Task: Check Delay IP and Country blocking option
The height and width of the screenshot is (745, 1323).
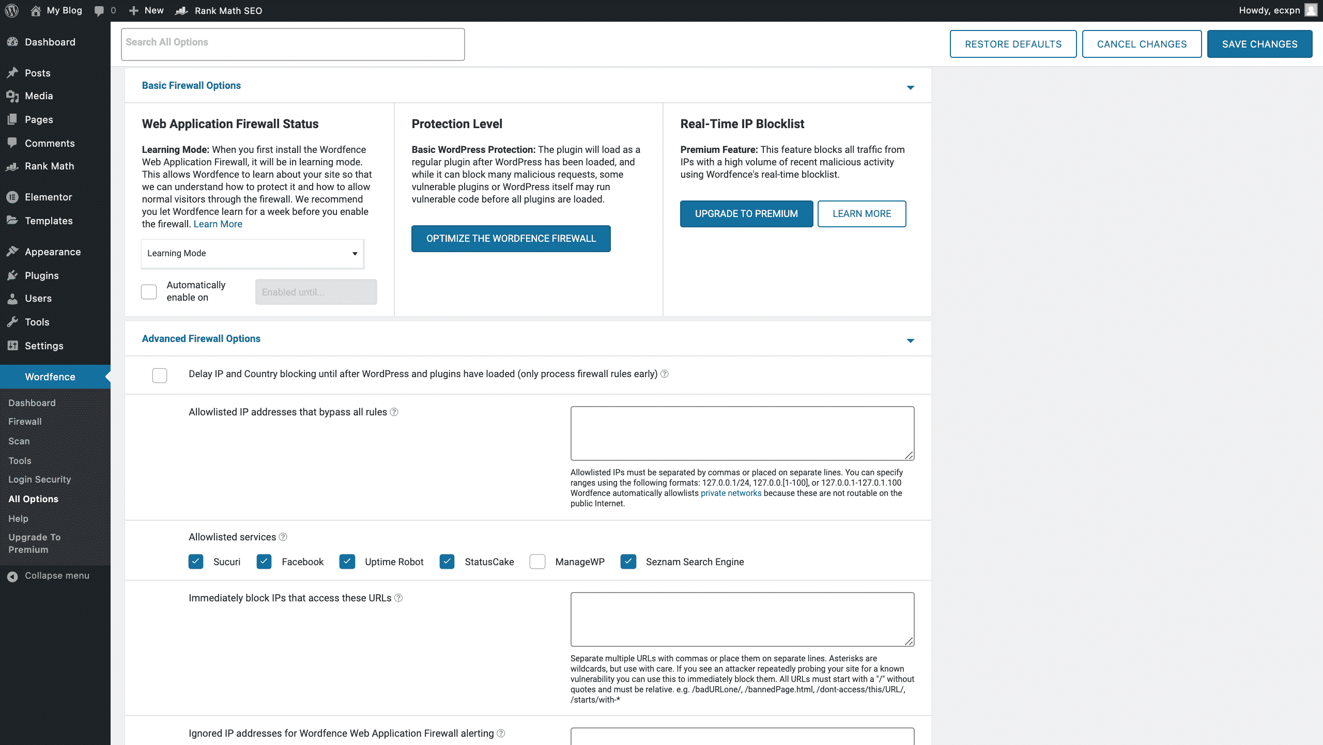Action: 160,375
